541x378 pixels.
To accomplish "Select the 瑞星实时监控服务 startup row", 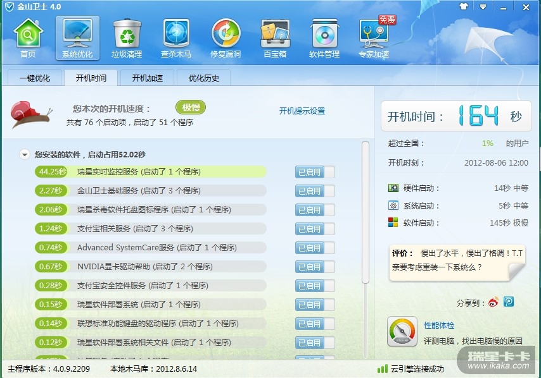I will pyautogui.click(x=151, y=171).
